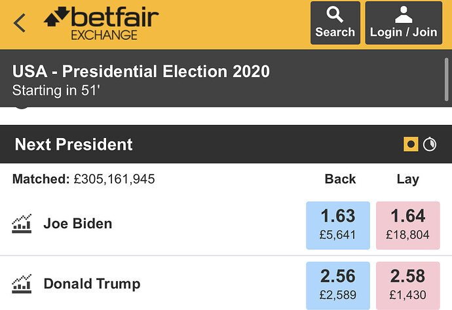Lay Donald Trump at 2.58
452x310 pixels.
407,285
